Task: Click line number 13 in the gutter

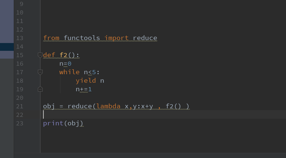Action: tap(20, 38)
